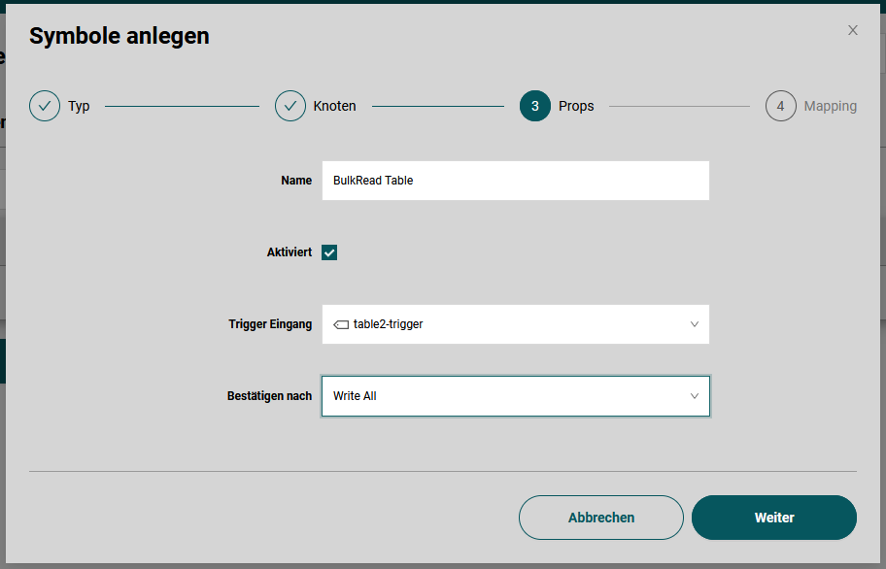
Task: Click the input node tag icon beside table2-trigger
Action: [x=341, y=324]
